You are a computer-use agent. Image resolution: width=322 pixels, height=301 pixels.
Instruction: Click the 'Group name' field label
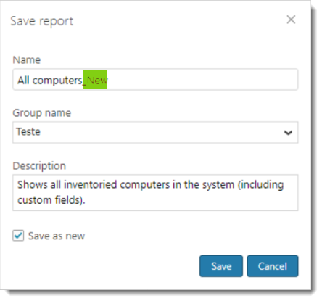click(x=42, y=113)
